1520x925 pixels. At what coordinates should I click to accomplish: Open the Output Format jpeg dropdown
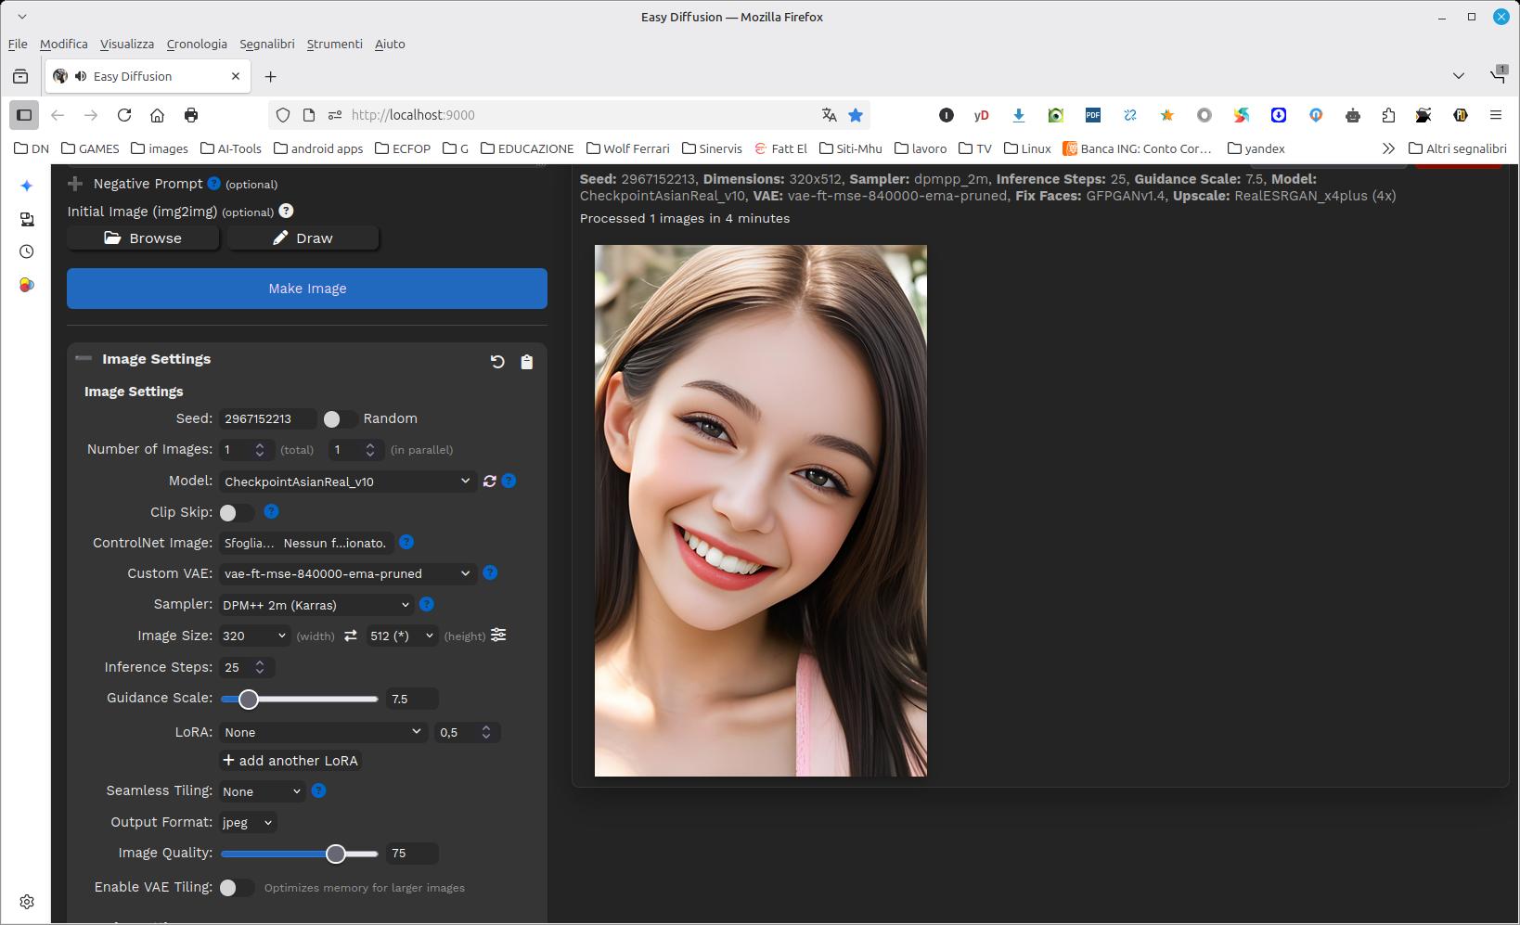pyautogui.click(x=248, y=822)
